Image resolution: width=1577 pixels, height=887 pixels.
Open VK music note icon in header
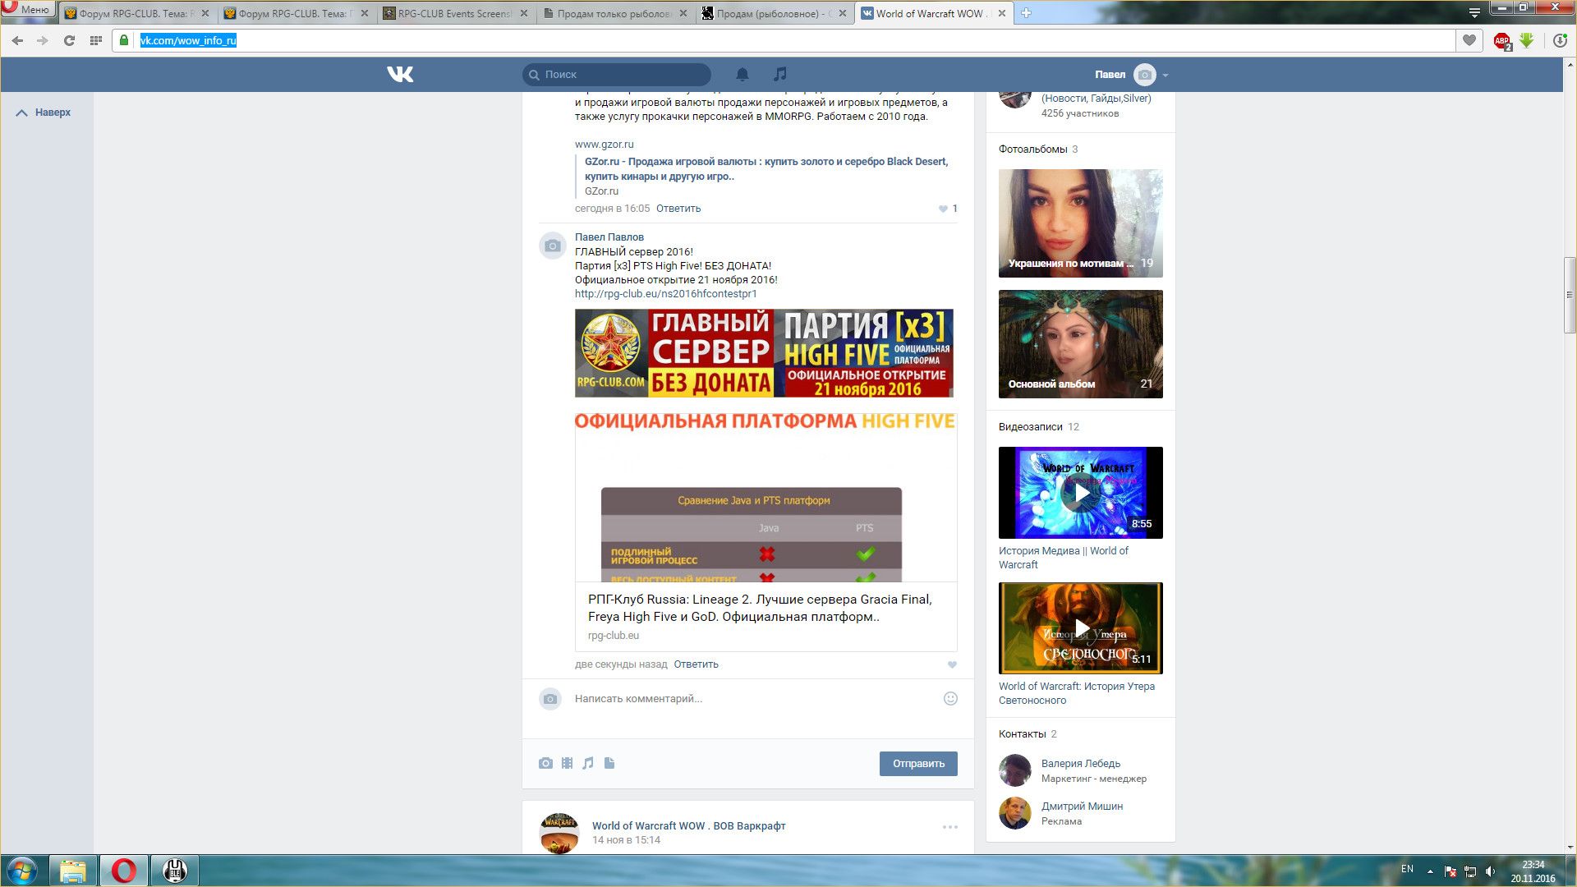pyautogui.click(x=779, y=75)
